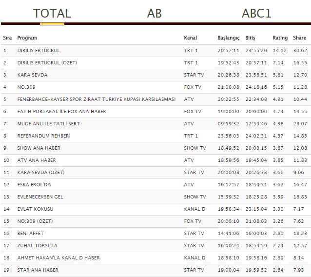This screenshot has width=311, height=277.
Task: Click NO:309 program in row 4
Action: point(26,87)
